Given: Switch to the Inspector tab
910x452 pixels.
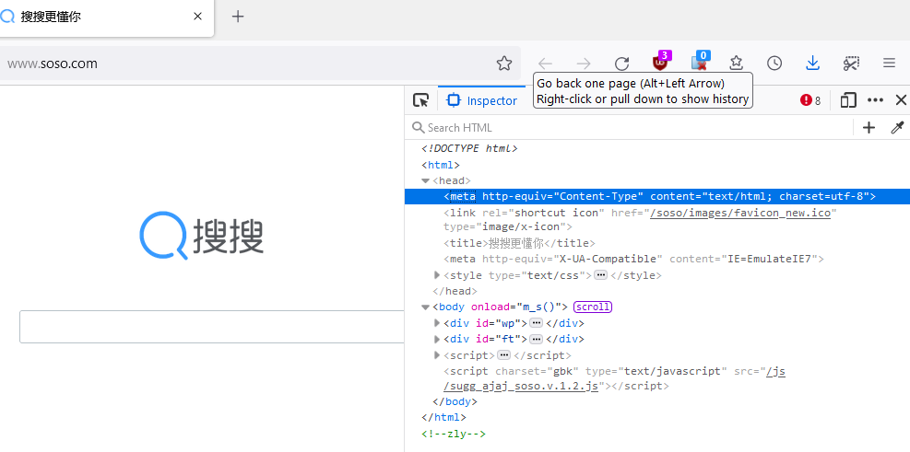Looking at the screenshot, I should tap(481, 100).
